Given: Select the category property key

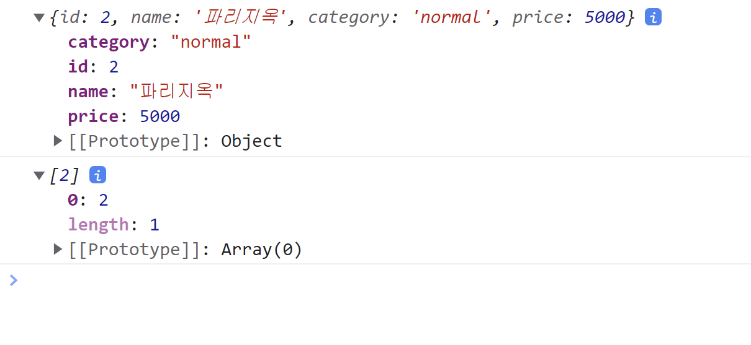Looking at the screenshot, I should tap(109, 42).
